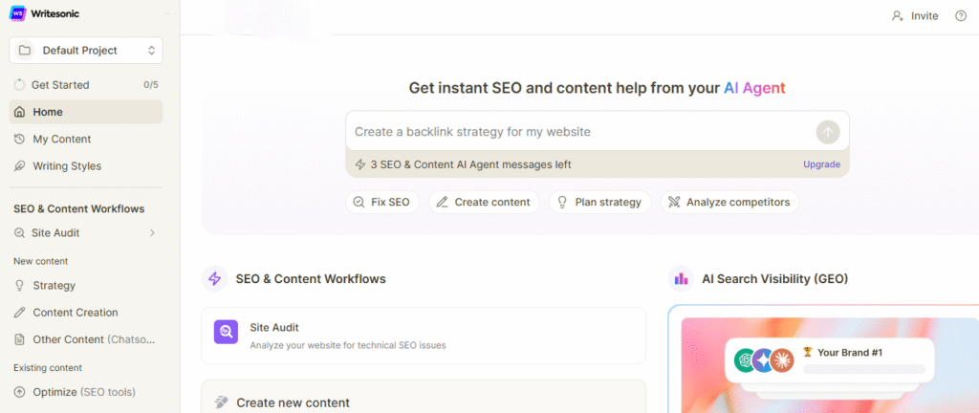Click the Site Audit purple card icon
Image resolution: width=979 pixels, height=413 pixels.
point(226,332)
